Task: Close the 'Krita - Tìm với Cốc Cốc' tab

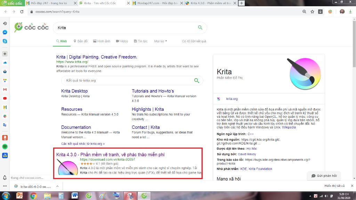Action: [128, 3]
